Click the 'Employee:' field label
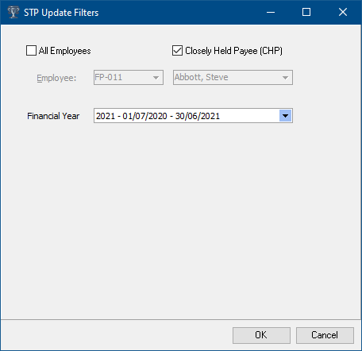Screen dimensions: 362x351 tap(56, 78)
